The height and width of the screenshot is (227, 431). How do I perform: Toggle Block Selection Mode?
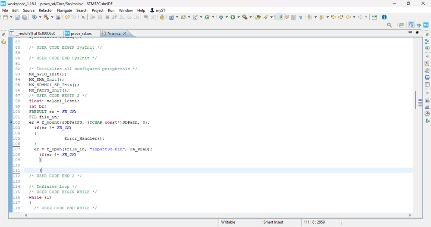(x=293, y=17)
